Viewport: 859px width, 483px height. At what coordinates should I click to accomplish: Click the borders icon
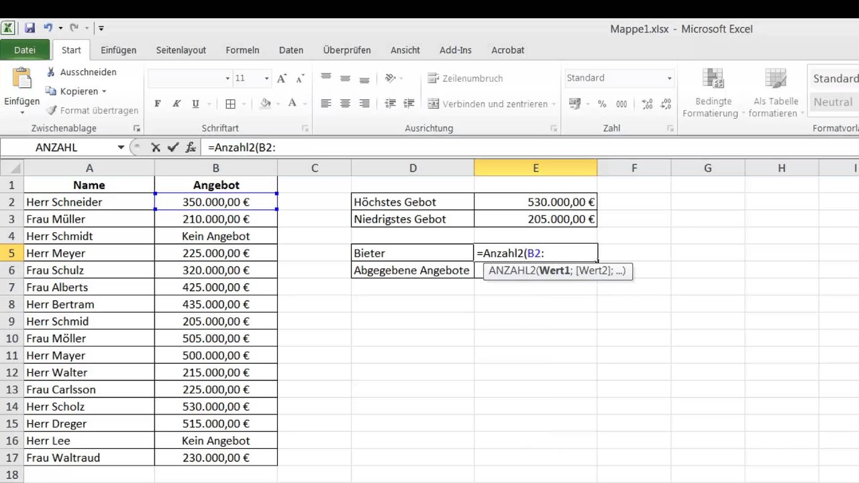[230, 104]
